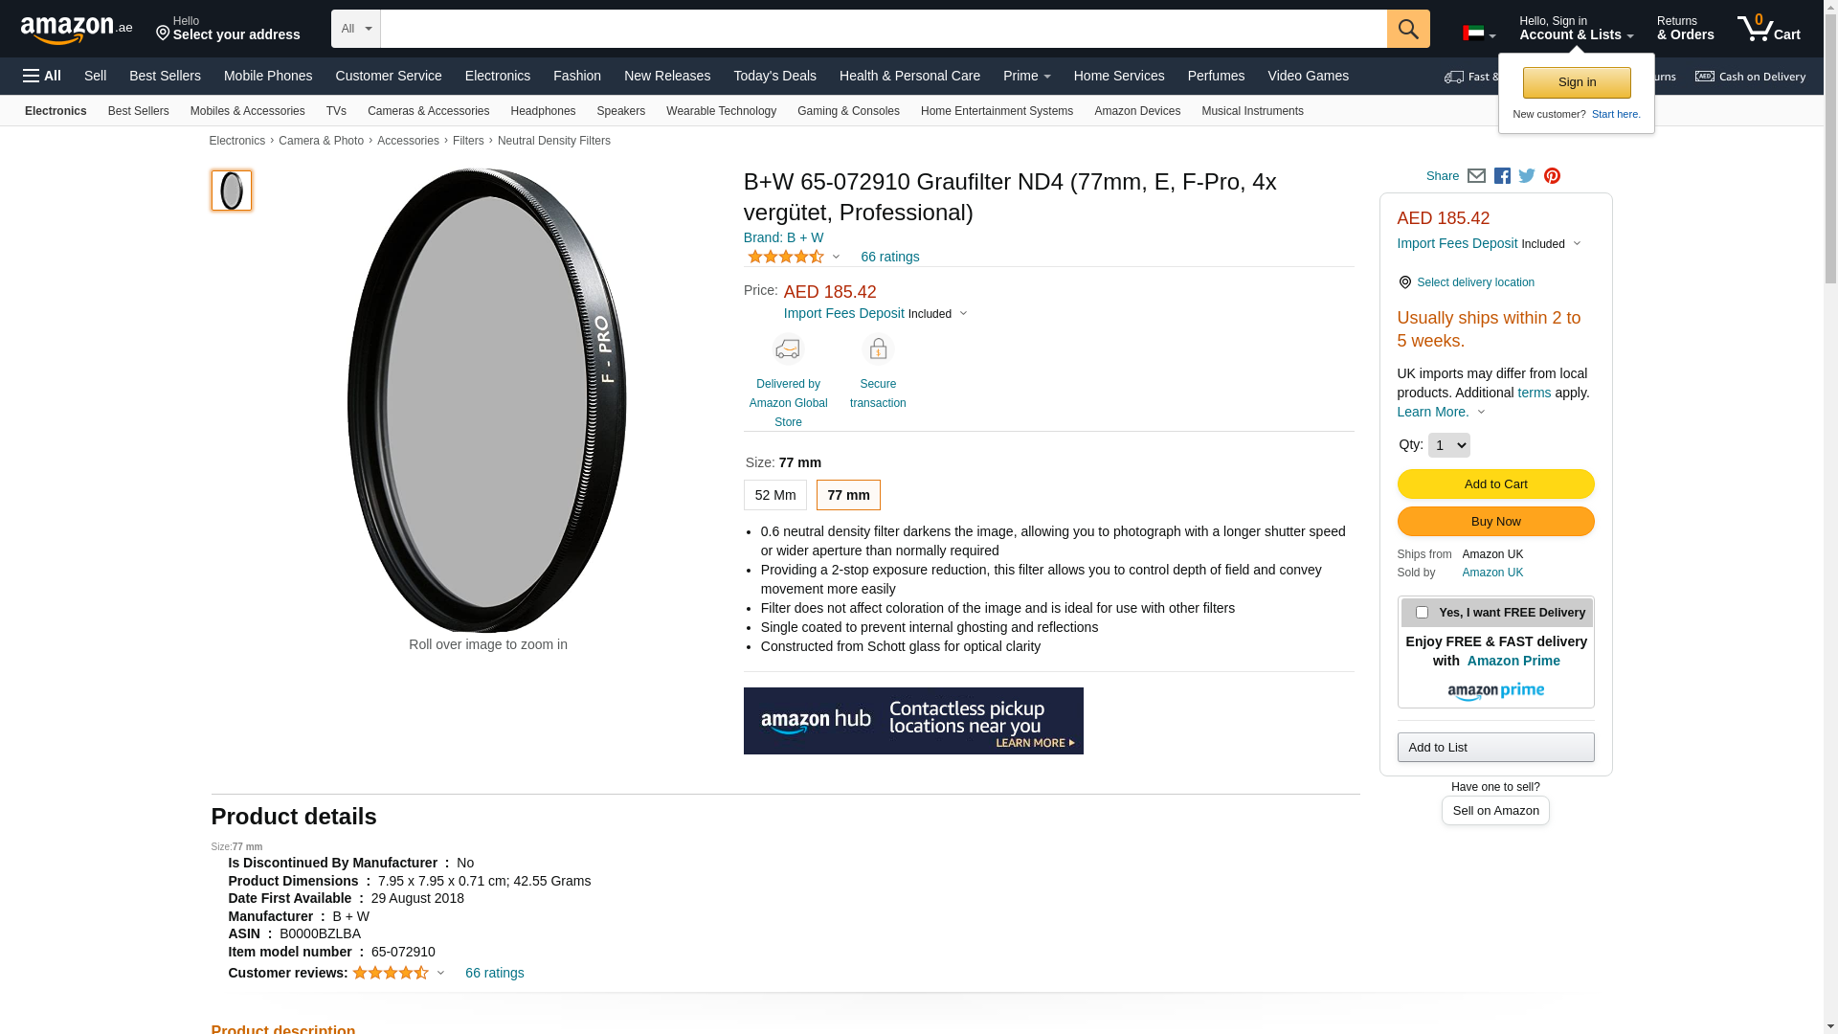
Task: Share product via email icon
Action: (1476, 176)
